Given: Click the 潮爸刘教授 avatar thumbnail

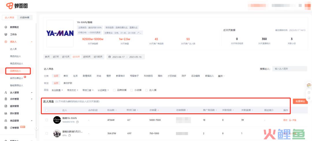Looking at the screenshot, I should (57, 134).
